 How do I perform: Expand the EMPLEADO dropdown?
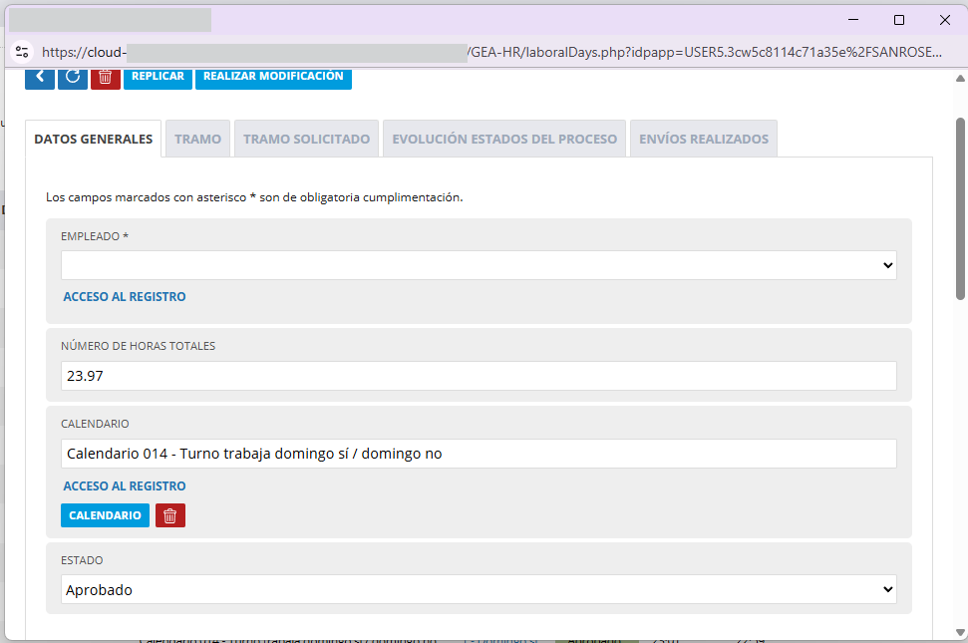coord(479,265)
